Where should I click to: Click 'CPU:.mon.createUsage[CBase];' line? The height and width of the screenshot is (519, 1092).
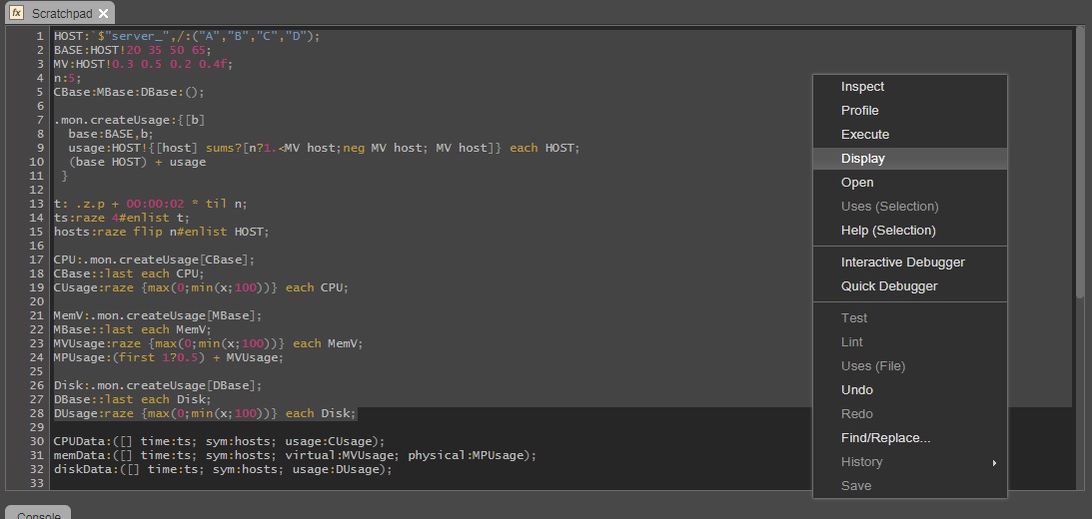(154, 259)
